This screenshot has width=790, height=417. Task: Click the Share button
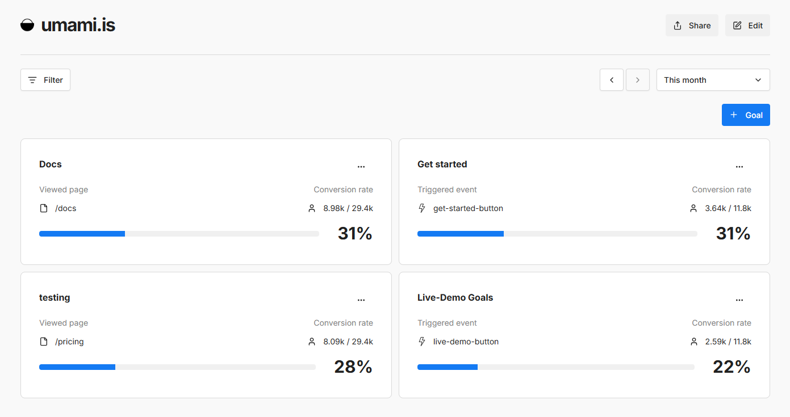point(692,26)
